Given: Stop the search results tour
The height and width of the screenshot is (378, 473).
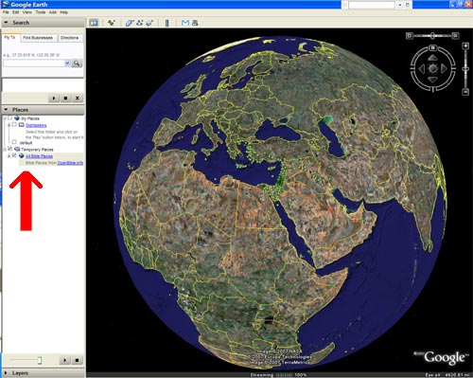Looking at the screenshot, I should [x=65, y=98].
